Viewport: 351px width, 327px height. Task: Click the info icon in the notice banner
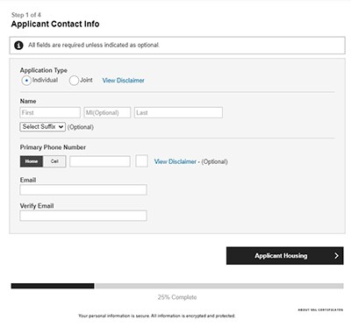(x=18, y=46)
